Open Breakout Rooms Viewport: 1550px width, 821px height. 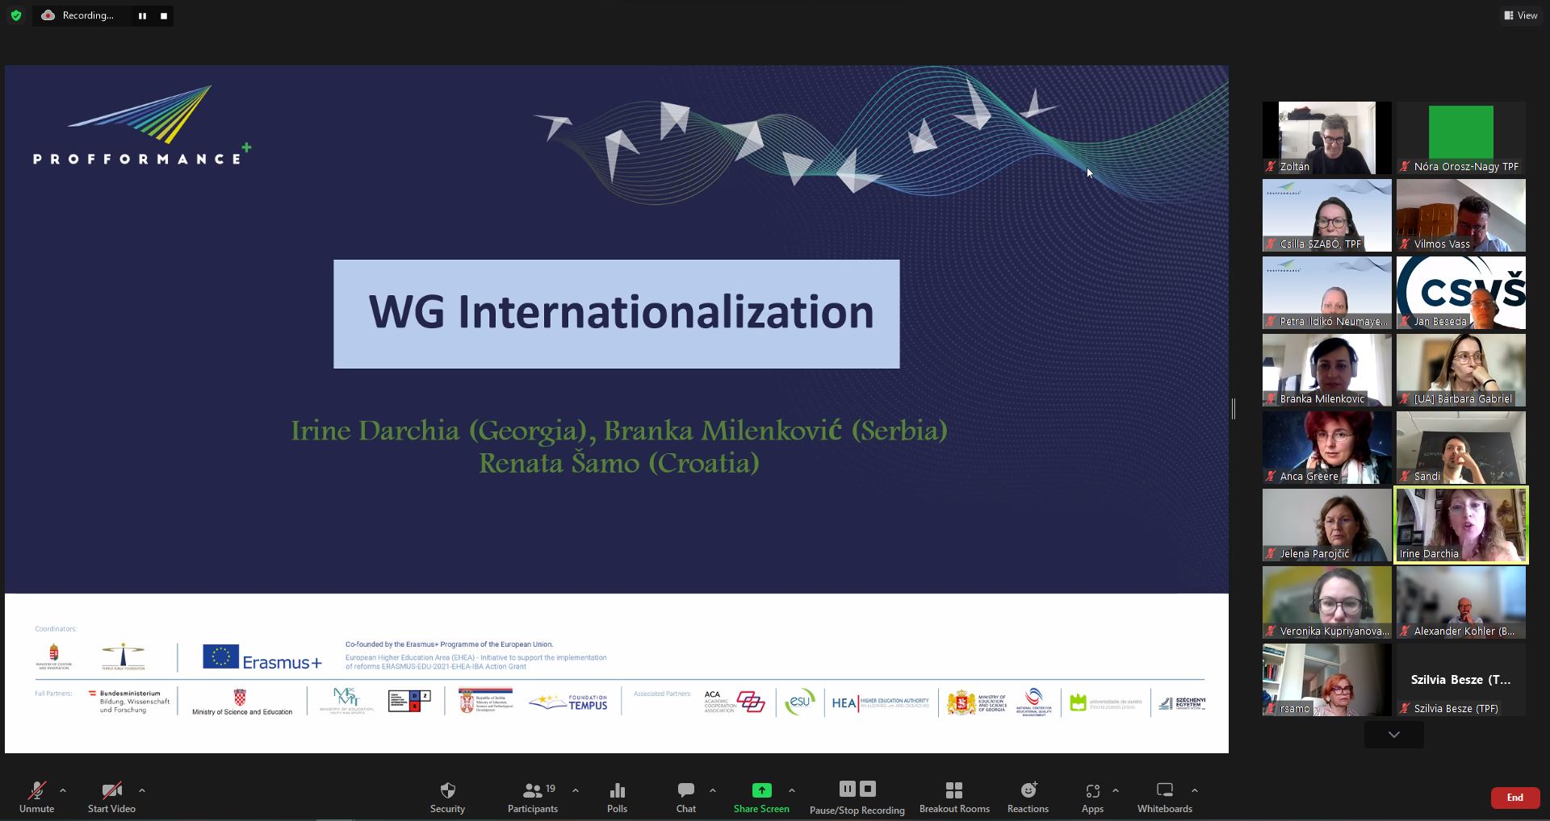click(x=953, y=791)
